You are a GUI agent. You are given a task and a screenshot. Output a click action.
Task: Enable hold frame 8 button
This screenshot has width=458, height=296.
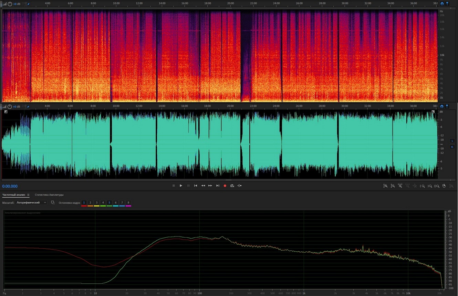(128, 203)
